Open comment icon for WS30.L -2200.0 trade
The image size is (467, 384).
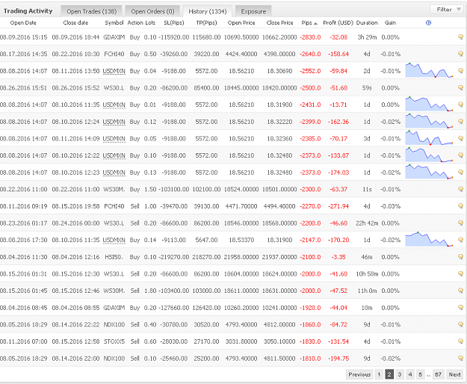[x=460, y=223]
